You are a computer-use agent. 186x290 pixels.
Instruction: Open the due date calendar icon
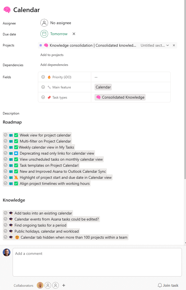point(44,34)
